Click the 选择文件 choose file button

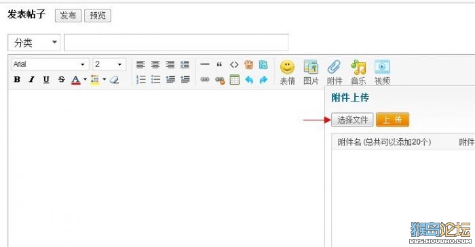point(352,120)
